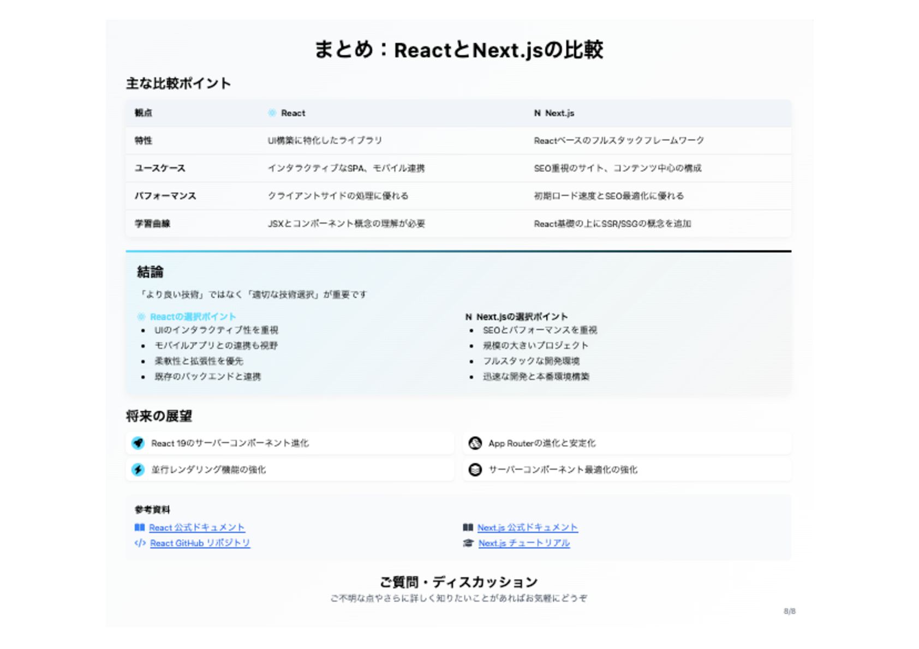Click the サーバーコンポーネント最適化の強化 card text
Viewport: 919px width, 649px height.
[x=563, y=470]
